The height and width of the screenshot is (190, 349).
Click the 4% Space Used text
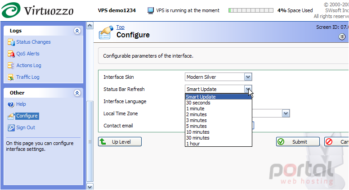(x=295, y=10)
